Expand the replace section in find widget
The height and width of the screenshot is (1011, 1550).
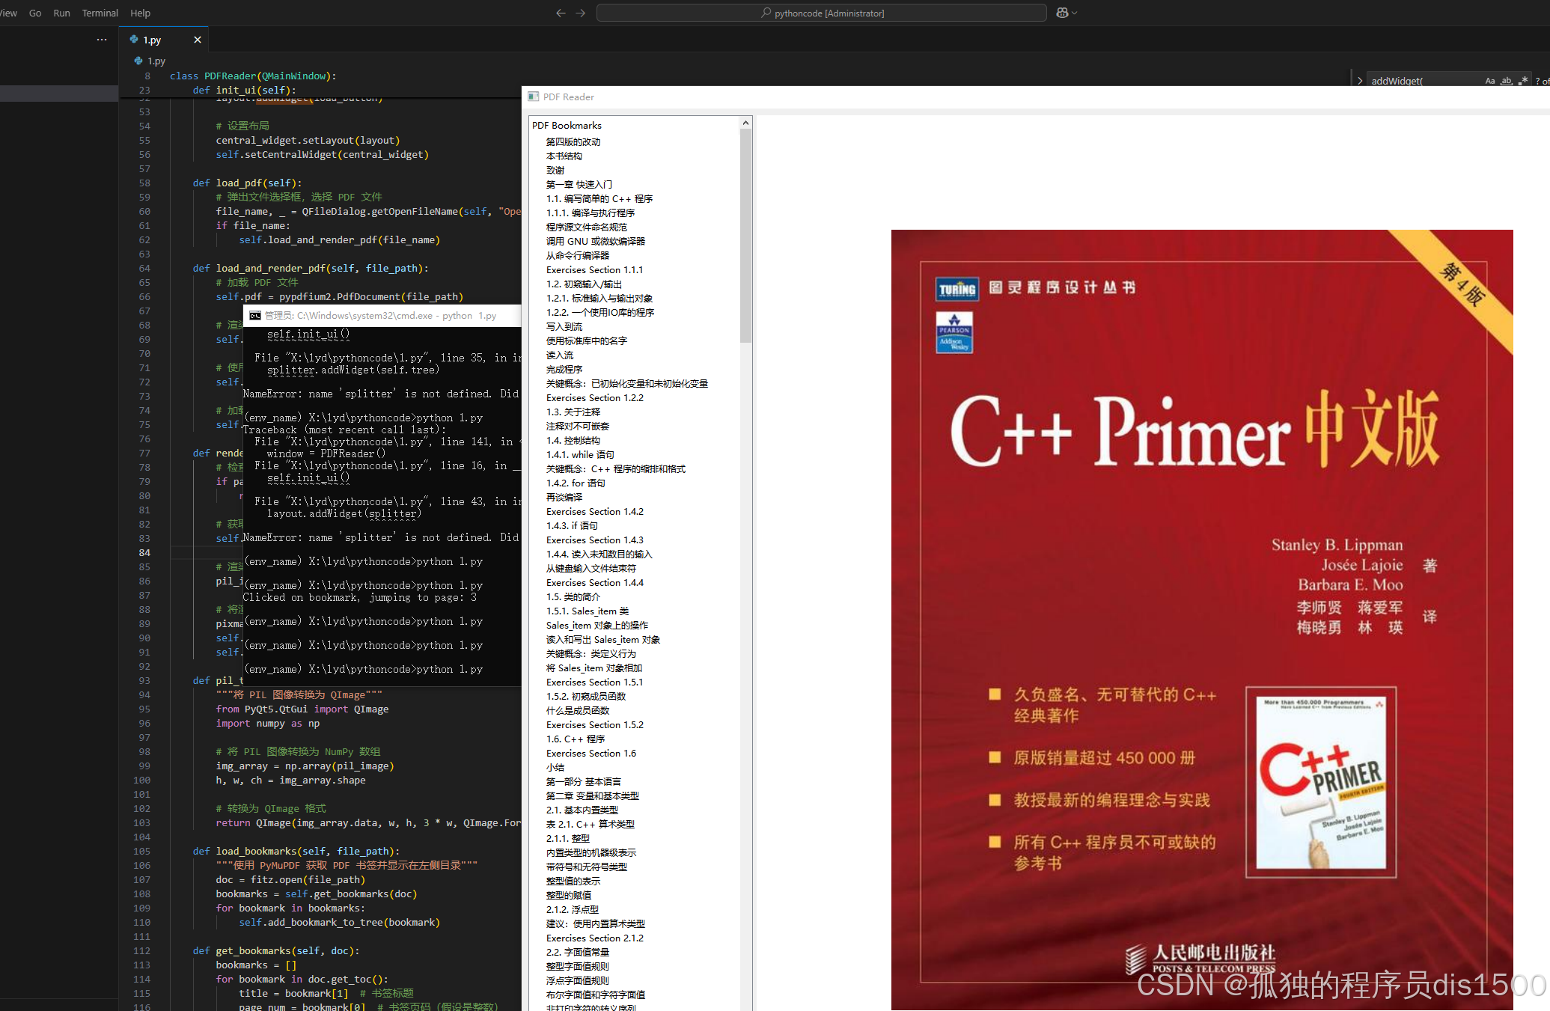1360,79
